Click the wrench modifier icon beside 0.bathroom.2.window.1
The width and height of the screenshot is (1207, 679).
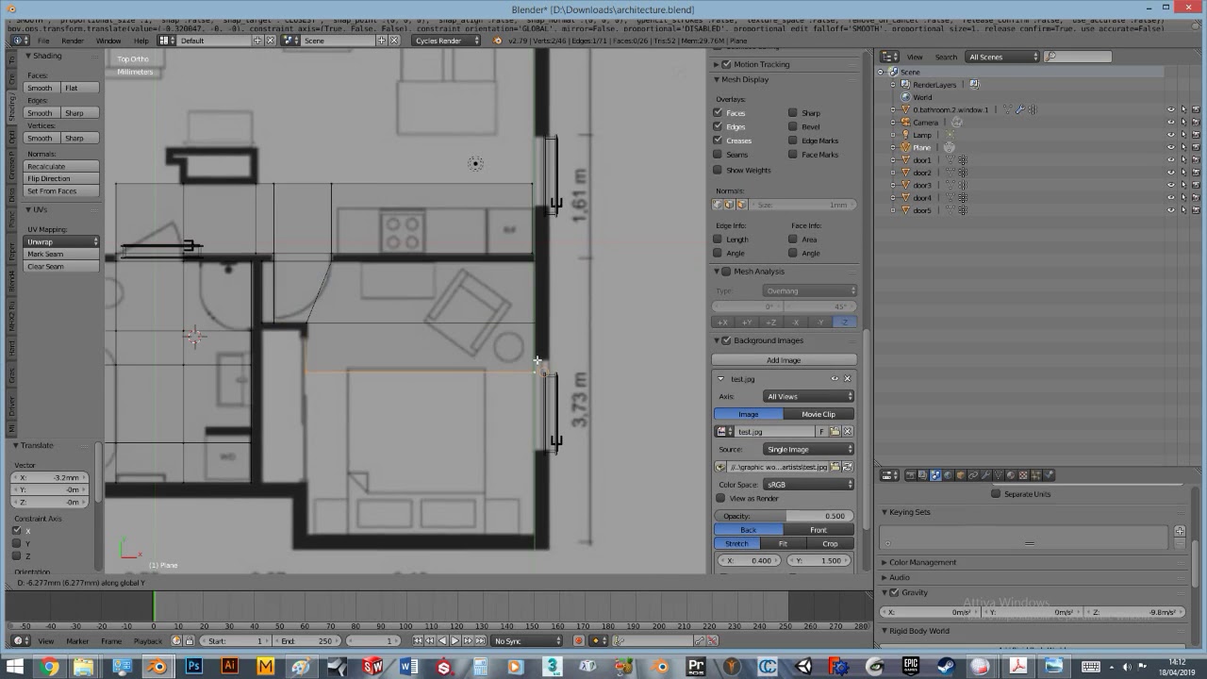click(1019, 109)
